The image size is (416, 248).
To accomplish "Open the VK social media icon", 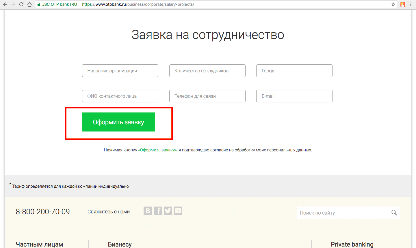I will tap(148, 211).
